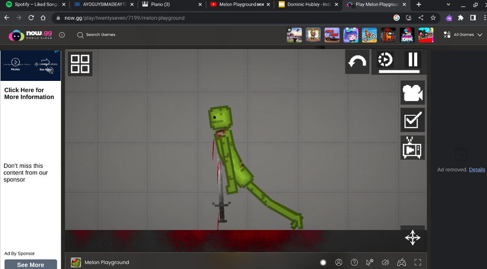Expand the All Games dropdown
Screen dimensions: 487x269
point(463,35)
